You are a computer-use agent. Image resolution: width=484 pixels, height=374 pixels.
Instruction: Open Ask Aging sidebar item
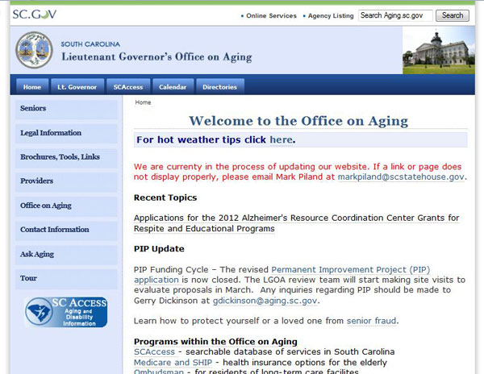pos(66,254)
